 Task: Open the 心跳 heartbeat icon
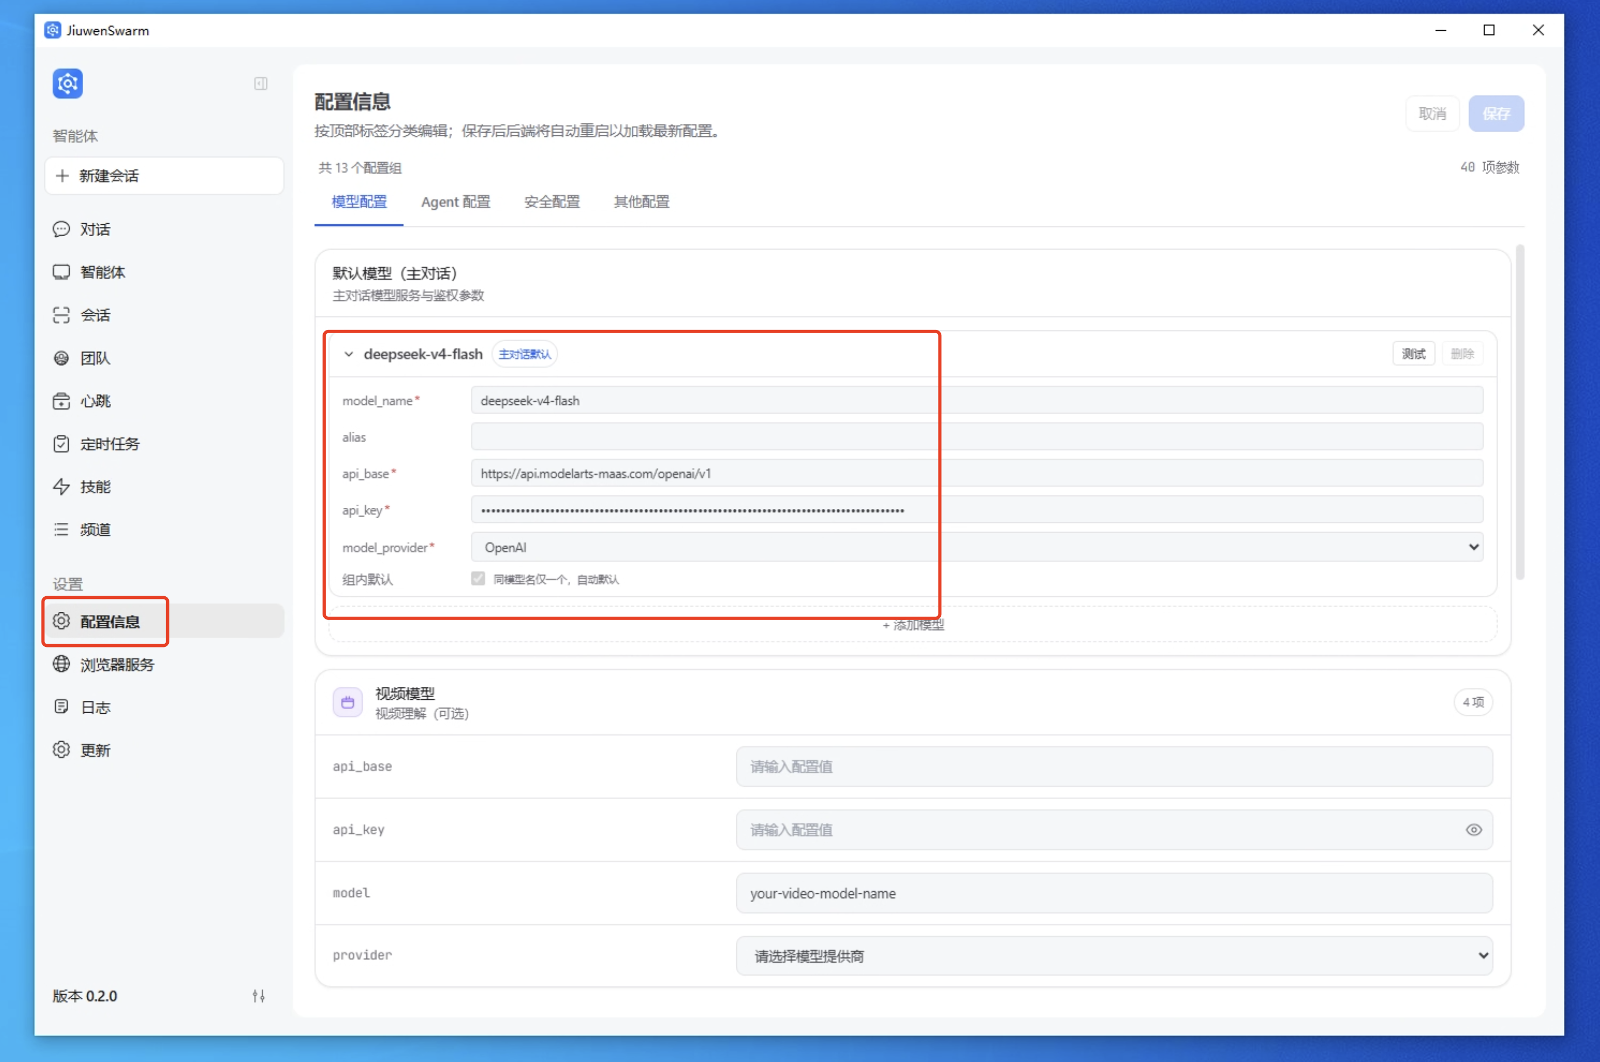coord(61,401)
